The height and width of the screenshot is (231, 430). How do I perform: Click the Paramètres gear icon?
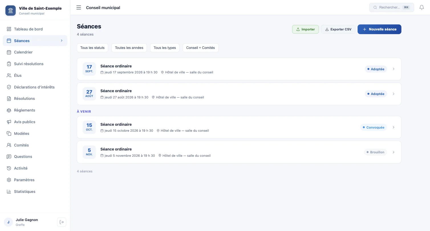pyautogui.click(x=9, y=180)
